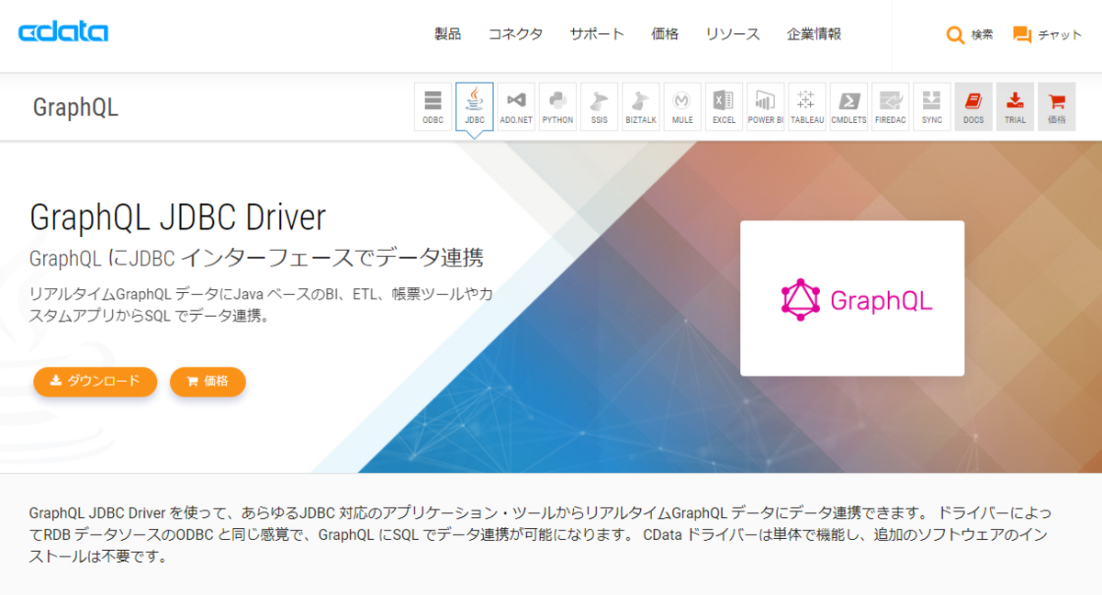The width and height of the screenshot is (1102, 595).
Task: Select the FireDAC components icon
Action: point(890,107)
